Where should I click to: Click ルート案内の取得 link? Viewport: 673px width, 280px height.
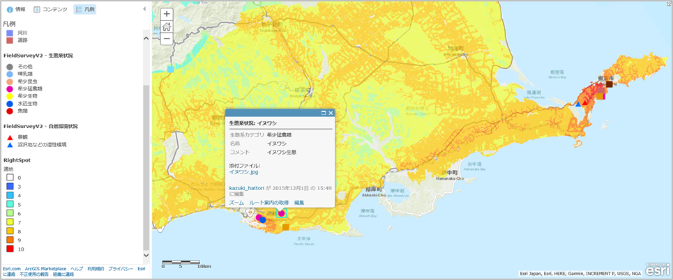(x=269, y=202)
